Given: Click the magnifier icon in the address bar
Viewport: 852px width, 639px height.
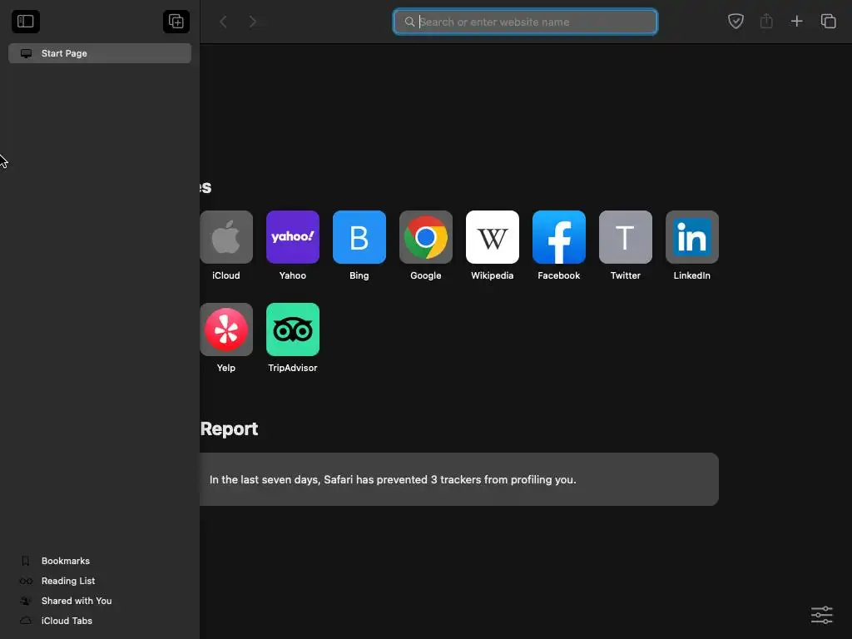Looking at the screenshot, I should tap(409, 22).
